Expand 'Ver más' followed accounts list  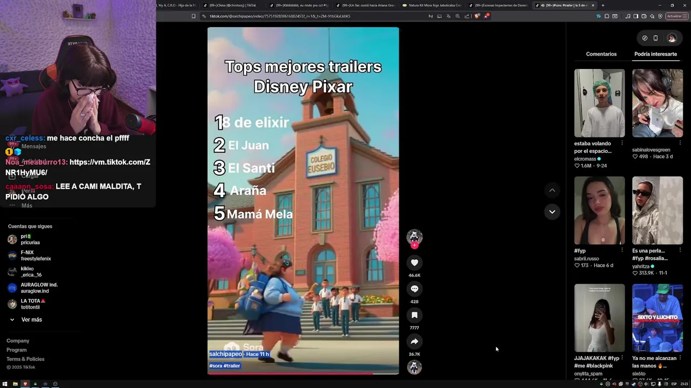click(x=25, y=320)
